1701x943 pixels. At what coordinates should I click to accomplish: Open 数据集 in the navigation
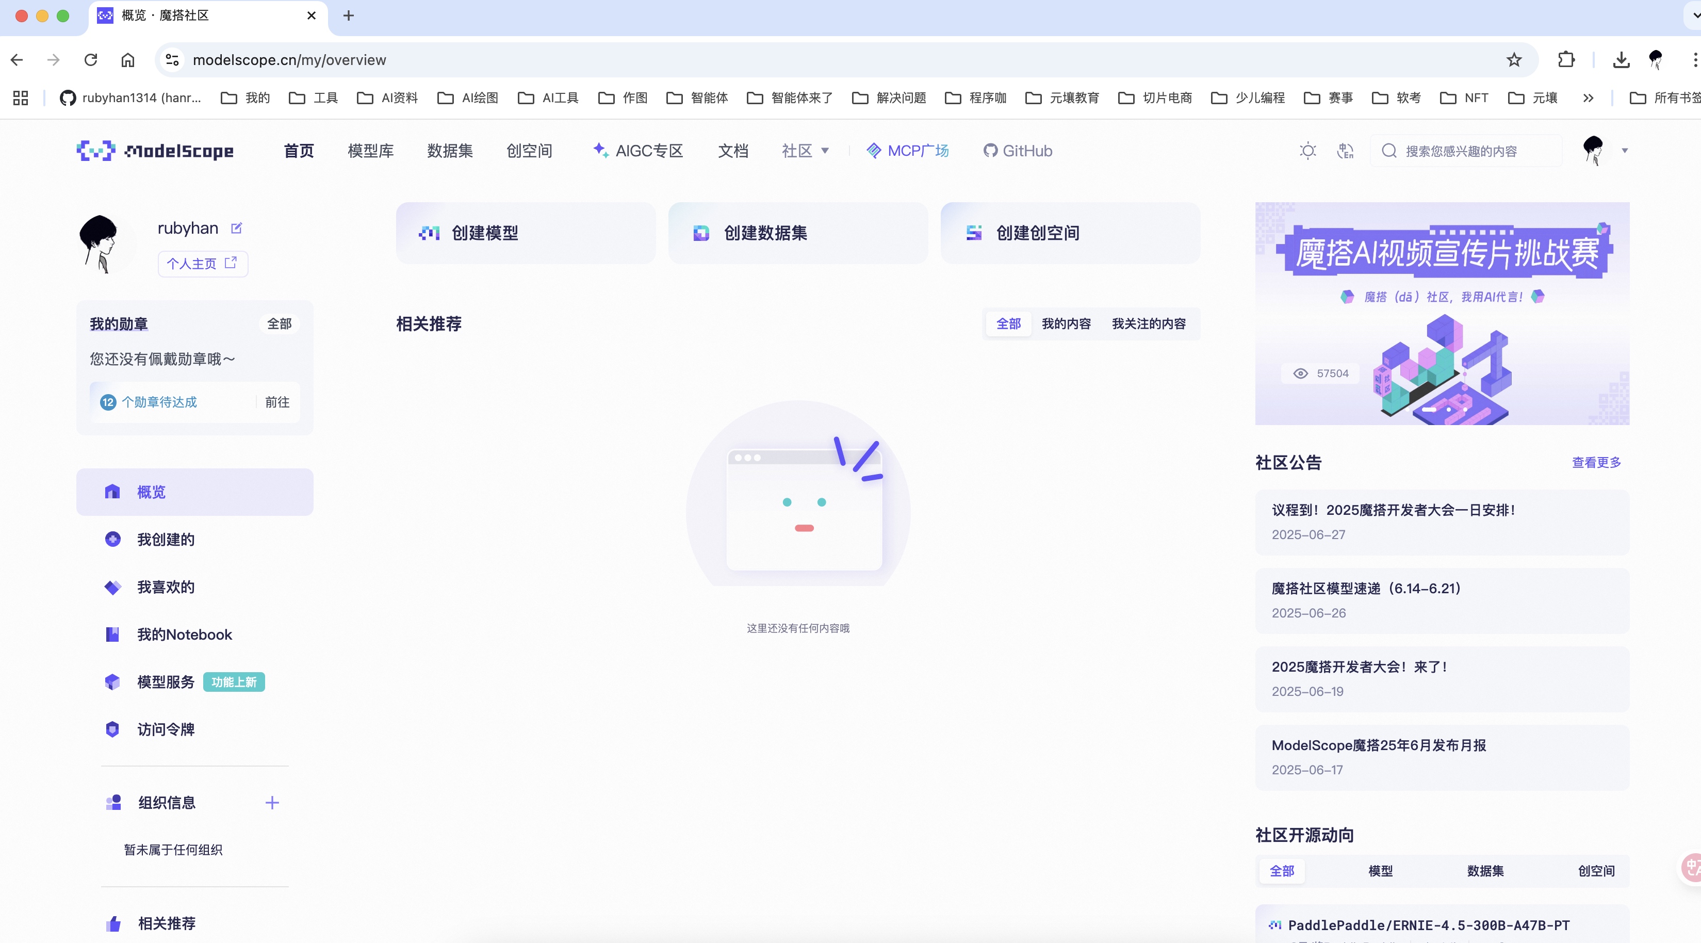(x=450, y=151)
